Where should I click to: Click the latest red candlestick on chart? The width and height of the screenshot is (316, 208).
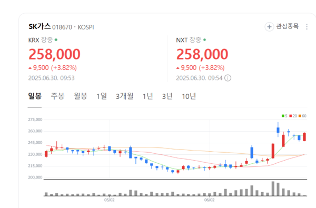tap(304, 137)
